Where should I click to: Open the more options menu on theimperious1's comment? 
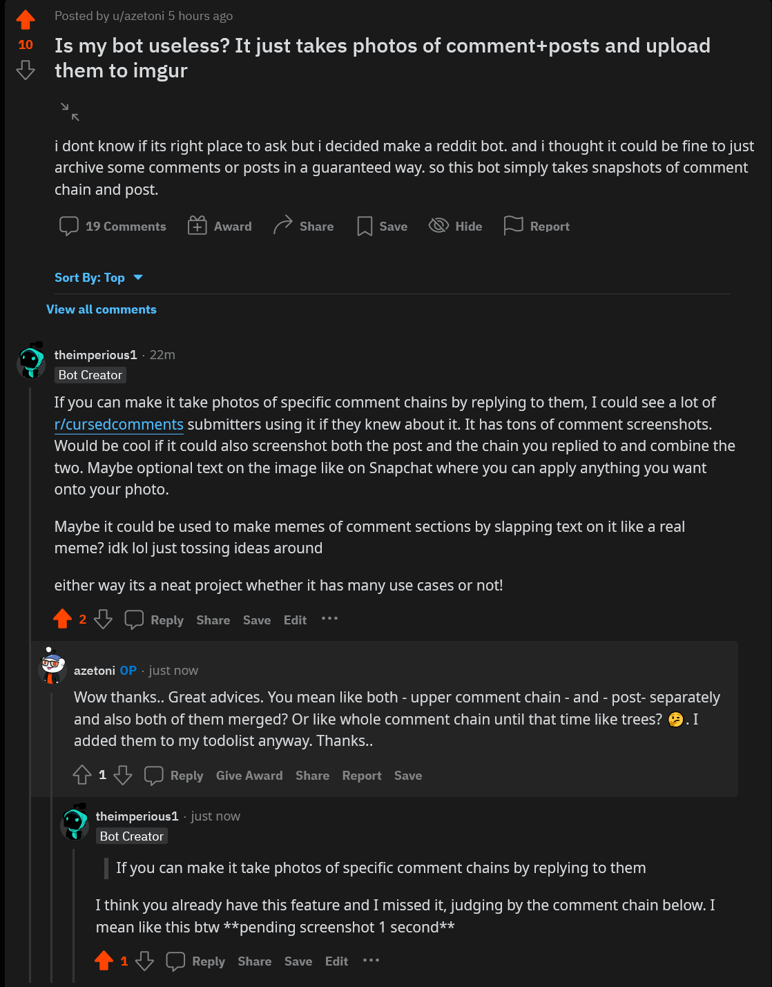coord(329,620)
